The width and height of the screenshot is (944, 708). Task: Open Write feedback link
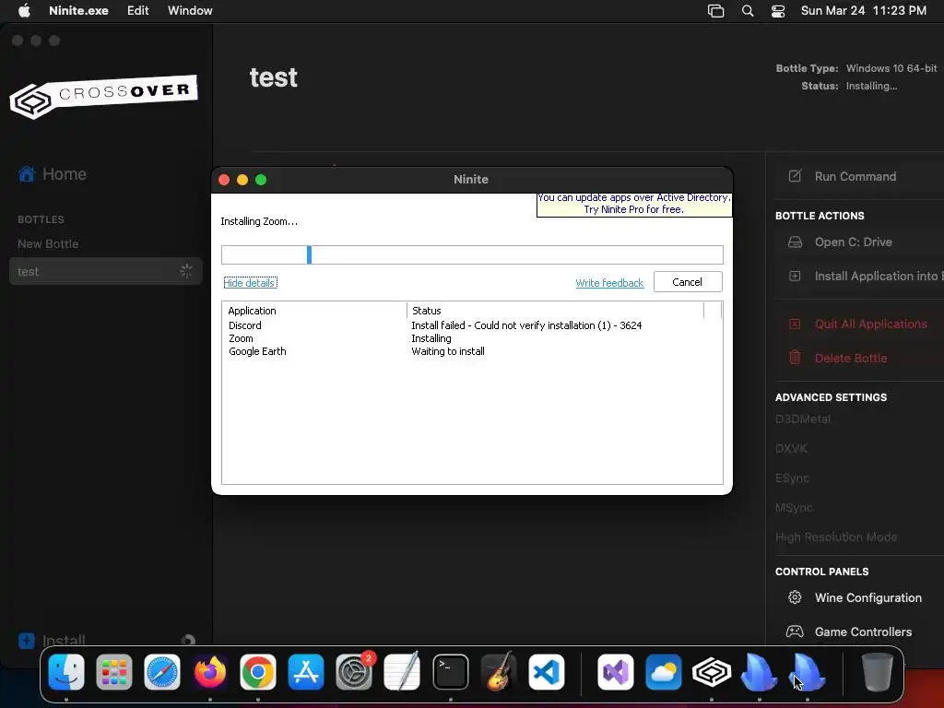[x=609, y=283]
